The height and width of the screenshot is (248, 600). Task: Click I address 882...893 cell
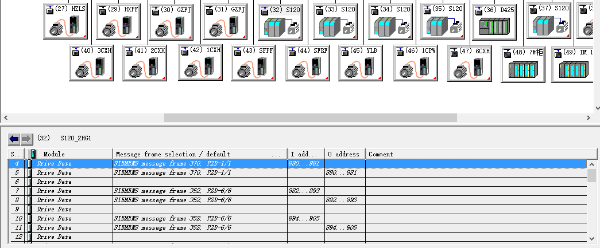(305, 191)
